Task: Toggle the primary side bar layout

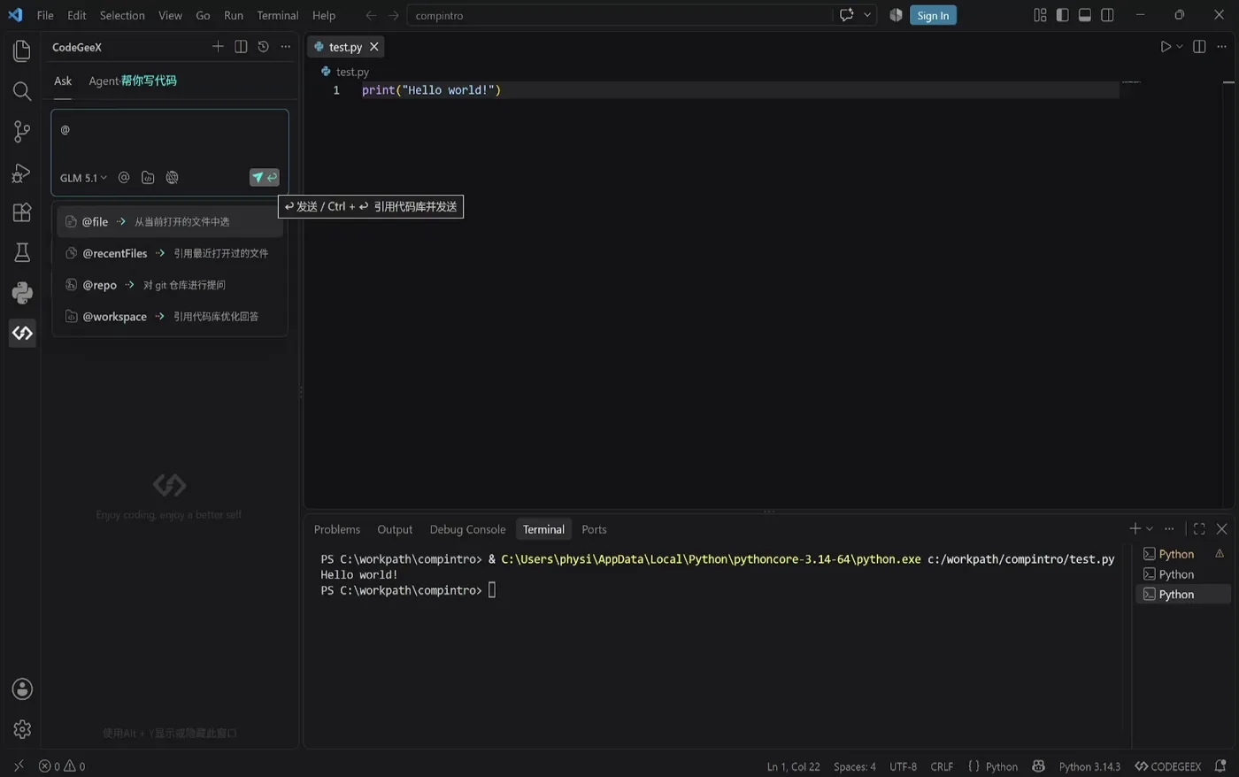Action: point(1062,15)
